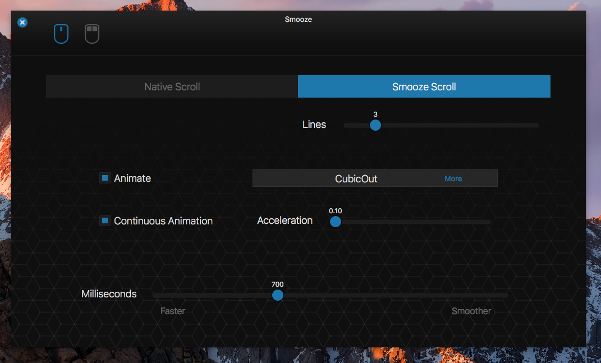Click the Smoother label under Milliseconds
This screenshot has width=601, height=363.
click(471, 311)
